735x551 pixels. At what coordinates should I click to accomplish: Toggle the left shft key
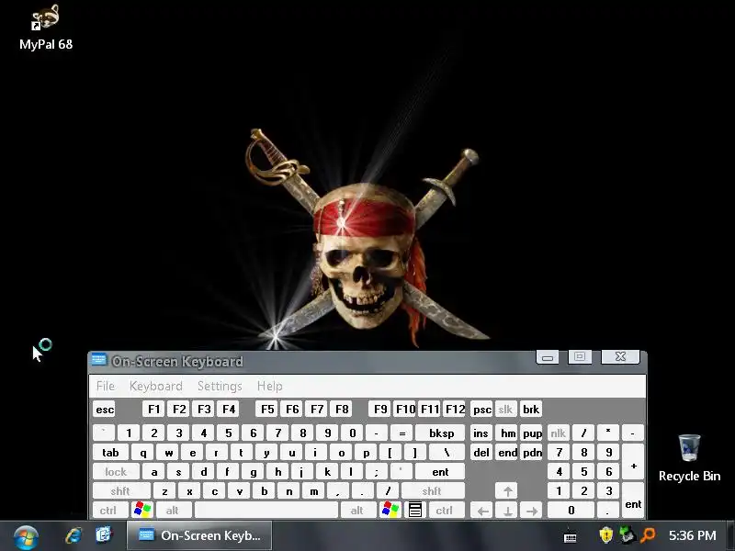pyautogui.click(x=121, y=490)
